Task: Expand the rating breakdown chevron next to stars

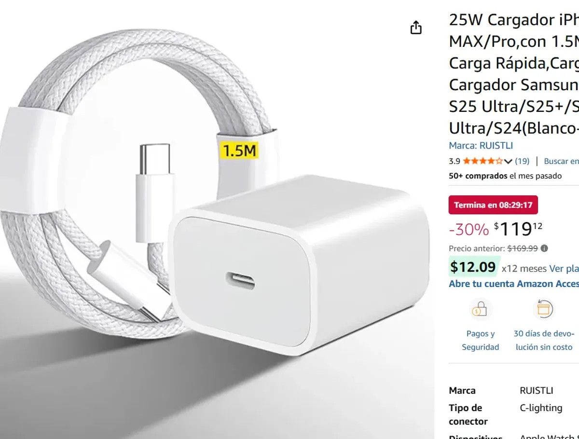Action: point(508,161)
